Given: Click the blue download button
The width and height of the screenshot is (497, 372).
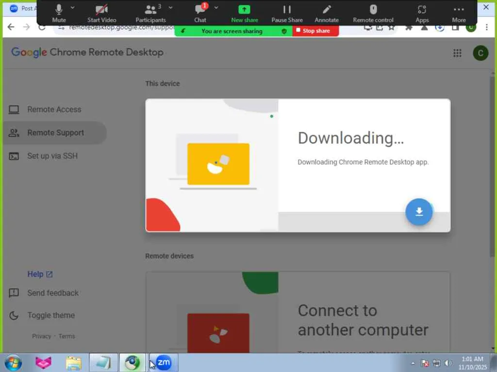Looking at the screenshot, I should (419, 212).
